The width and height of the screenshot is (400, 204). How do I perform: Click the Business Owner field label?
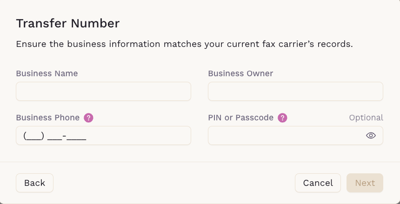point(240,73)
